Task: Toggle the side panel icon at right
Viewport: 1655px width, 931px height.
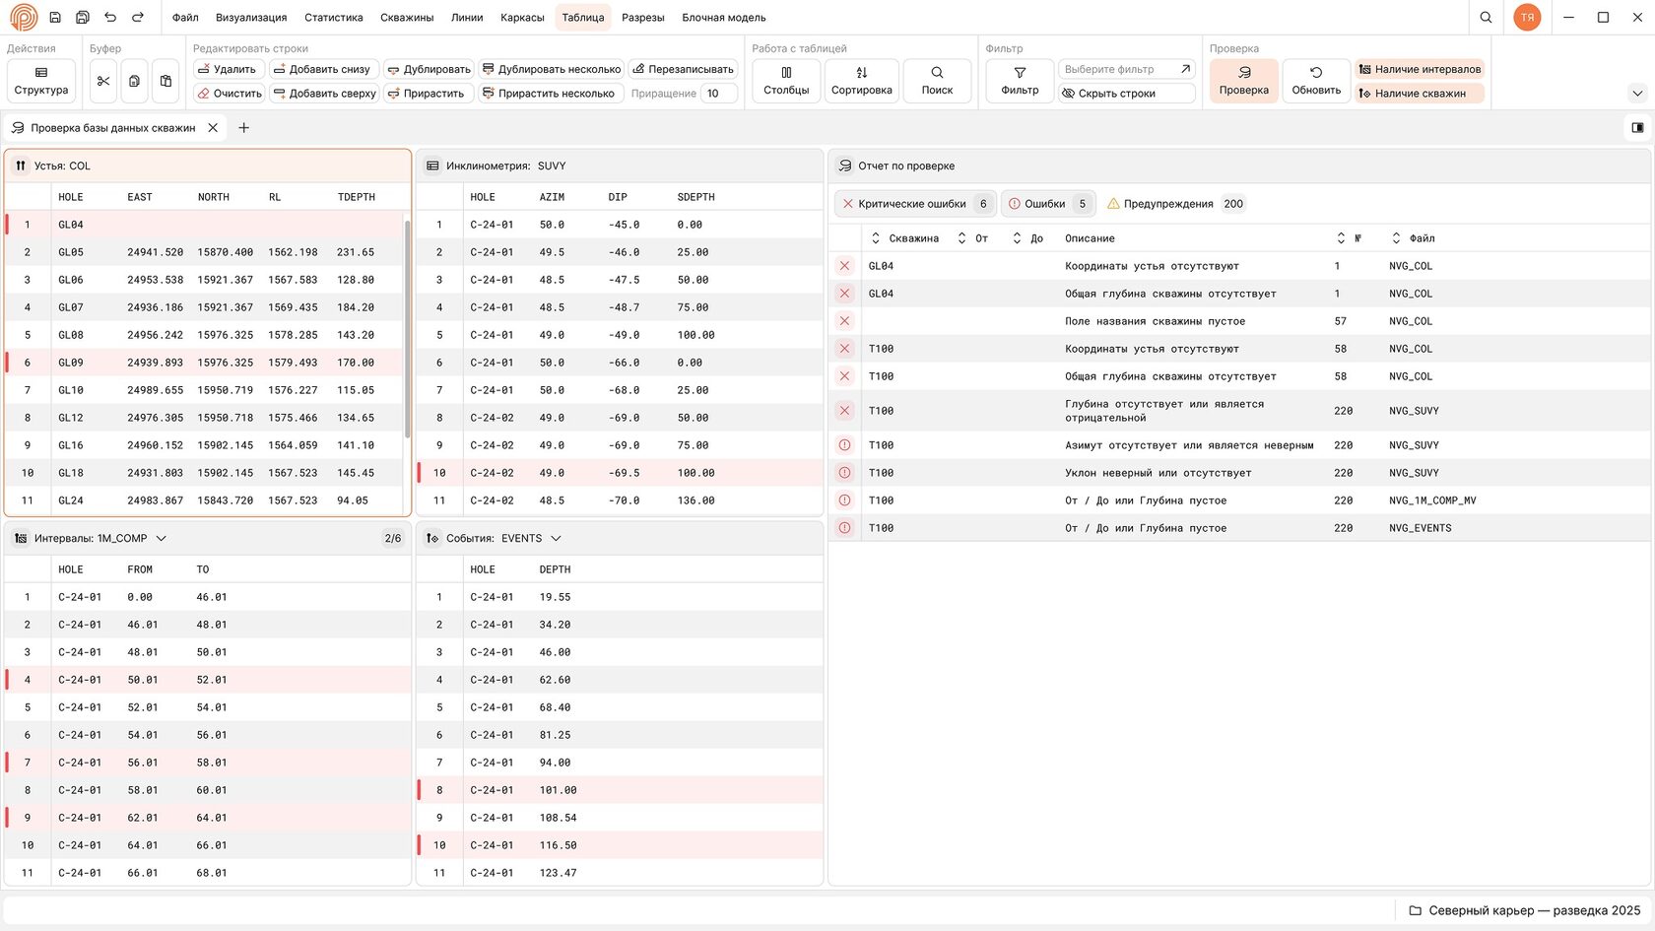Action: (x=1637, y=127)
